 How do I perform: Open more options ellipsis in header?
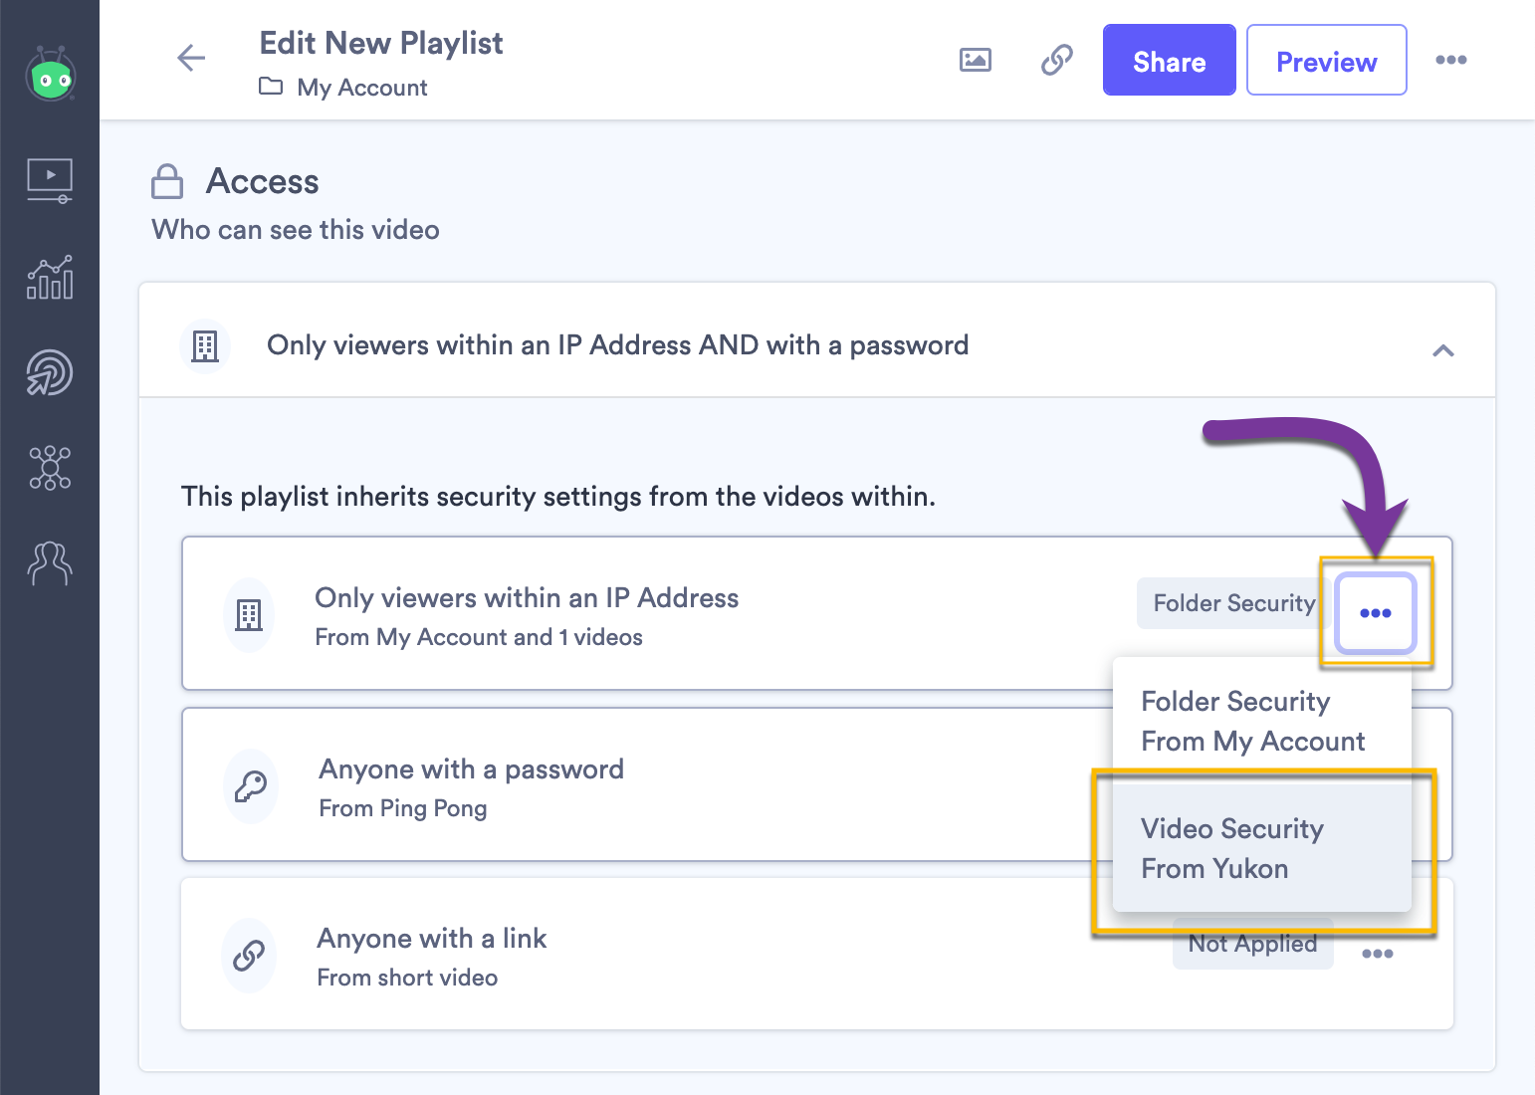1450,60
